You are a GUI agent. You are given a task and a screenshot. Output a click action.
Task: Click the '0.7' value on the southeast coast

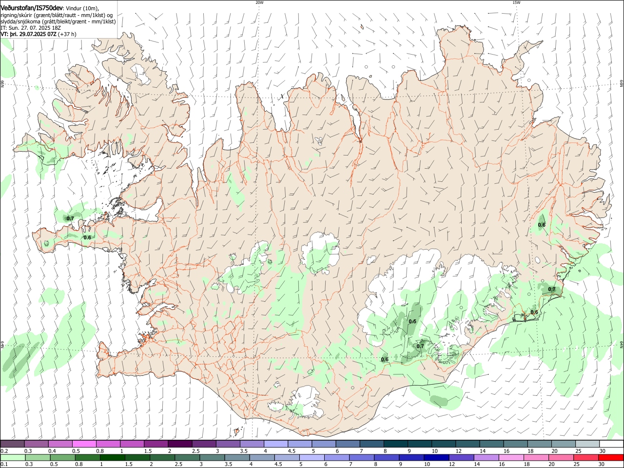[552, 289]
